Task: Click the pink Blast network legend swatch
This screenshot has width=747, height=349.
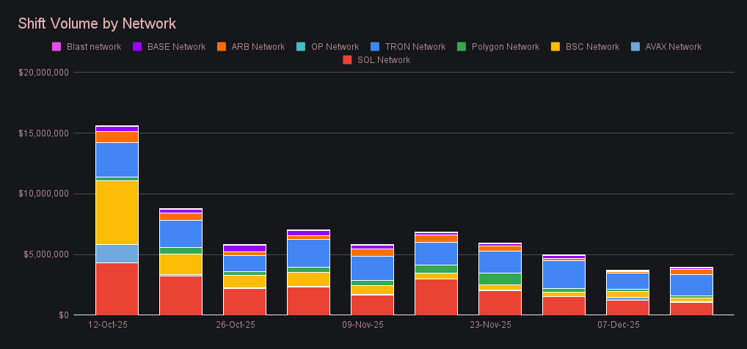Action: (57, 47)
